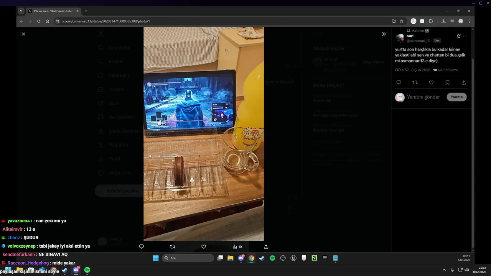Image resolution: width=491 pixels, height=276 pixels.
Task: Open Unreal Engine from the taskbar
Action: point(293,258)
